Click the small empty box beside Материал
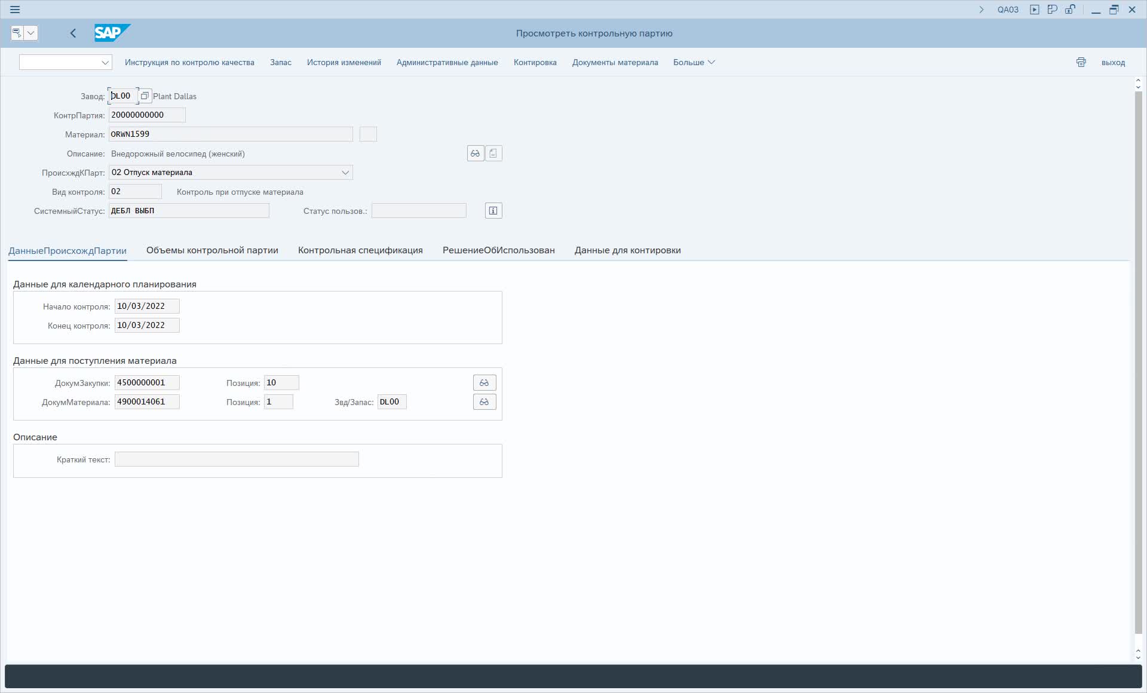 (x=368, y=134)
